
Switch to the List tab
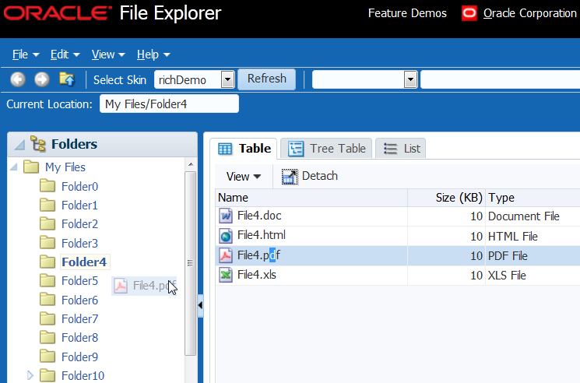tap(401, 149)
